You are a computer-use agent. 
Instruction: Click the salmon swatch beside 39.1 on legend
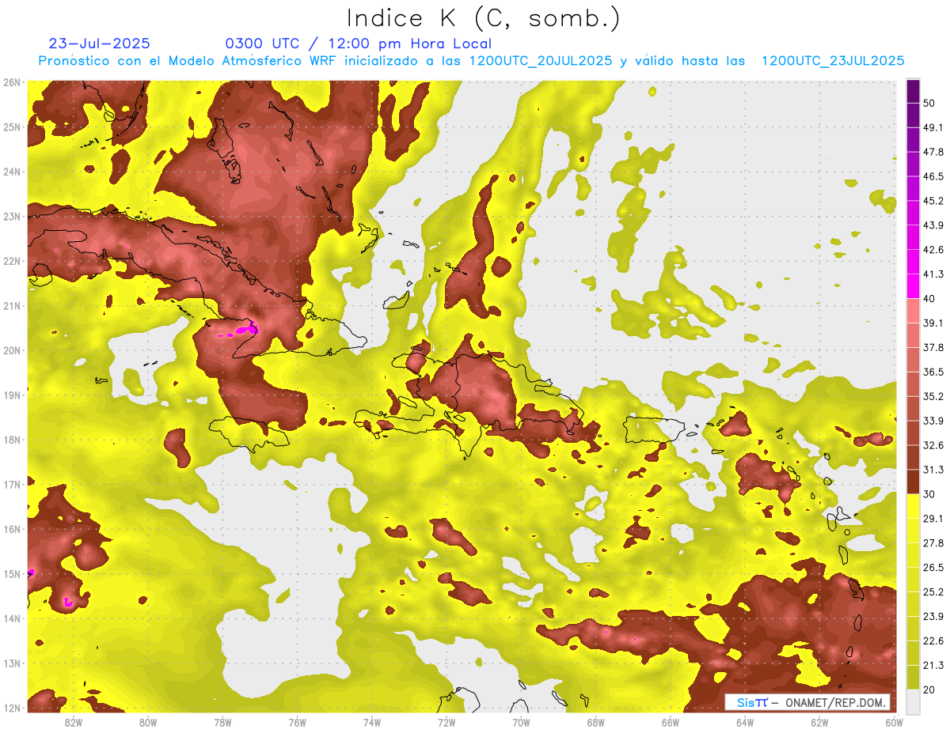[x=913, y=312]
